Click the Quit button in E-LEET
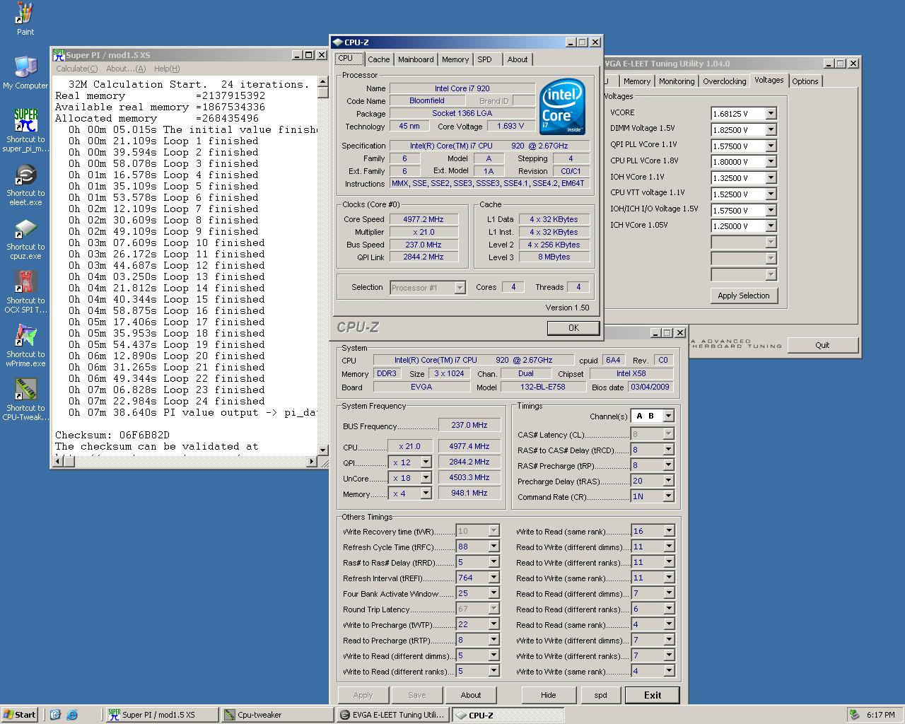 822,345
